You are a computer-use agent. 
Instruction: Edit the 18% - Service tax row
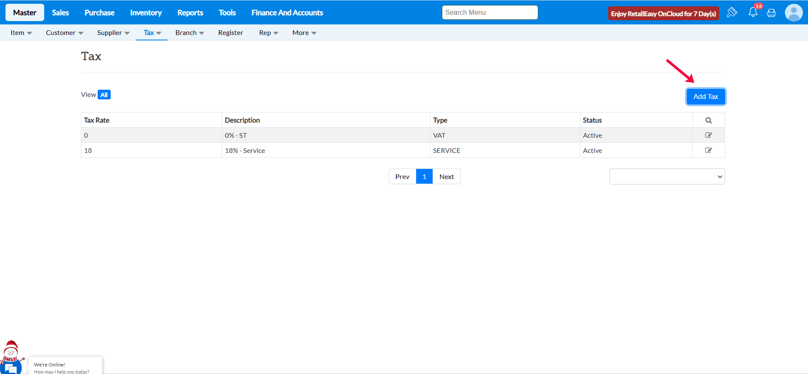click(708, 150)
